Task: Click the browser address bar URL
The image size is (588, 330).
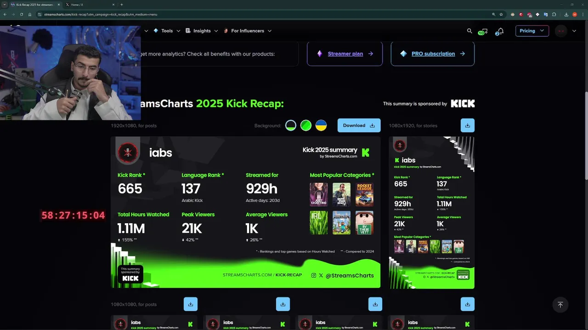Action: (101, 14)
